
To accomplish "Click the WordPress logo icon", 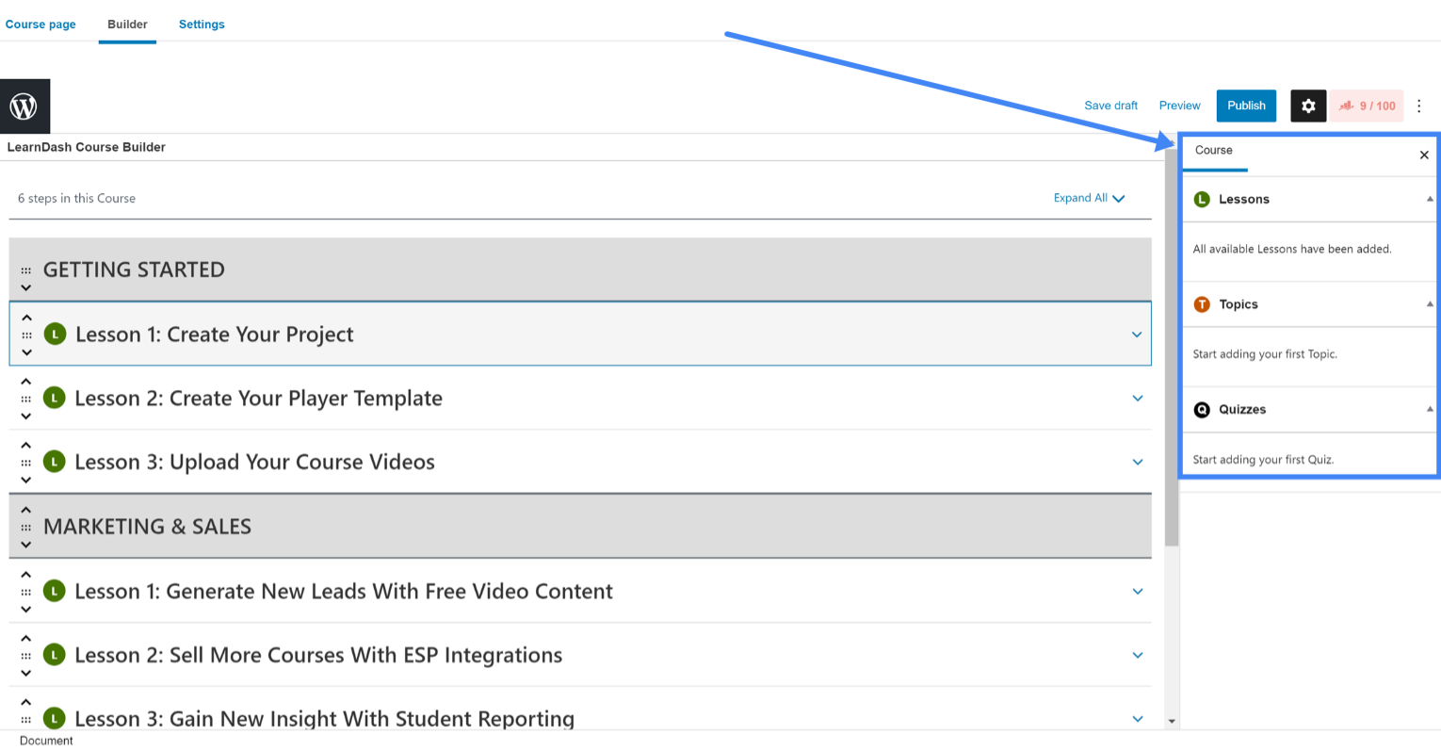I will click(x=24, y=106).
